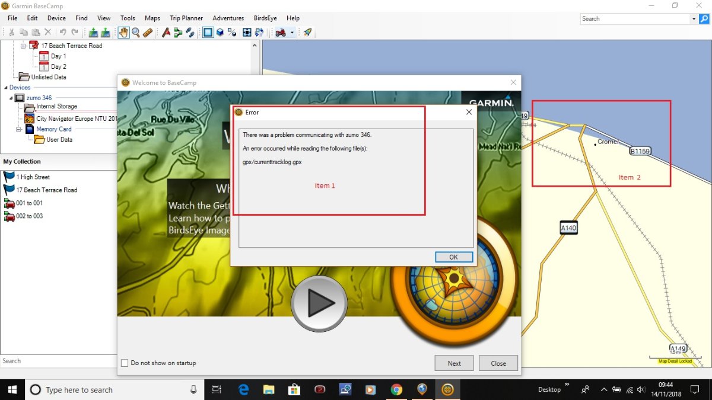Click the Cut icon in the toolbar

tap(12, 33)
